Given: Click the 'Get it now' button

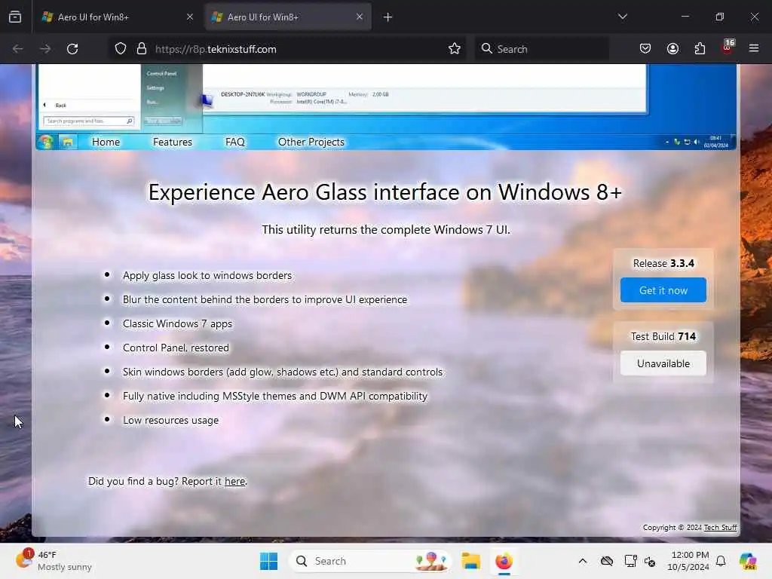Looking at the screenshot, I should pyautogui.click(x=663, y=290).
